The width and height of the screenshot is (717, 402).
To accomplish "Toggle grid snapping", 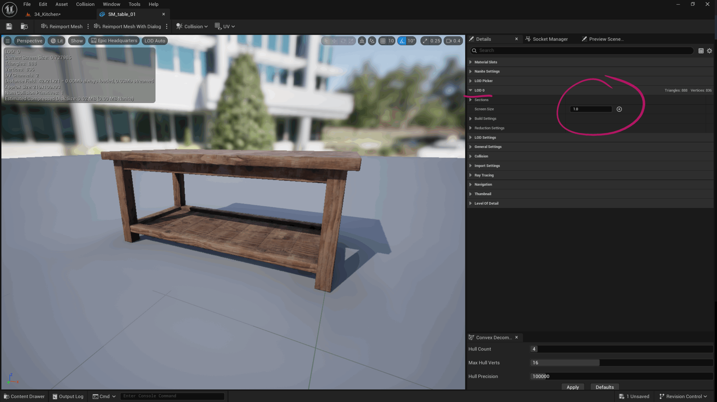I will click(x=383, y=41).
